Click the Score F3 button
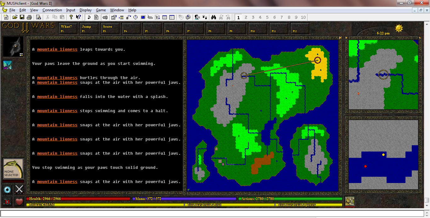This screenshot has width=430, height=218. pyautogui.click(x=110, y=29)
